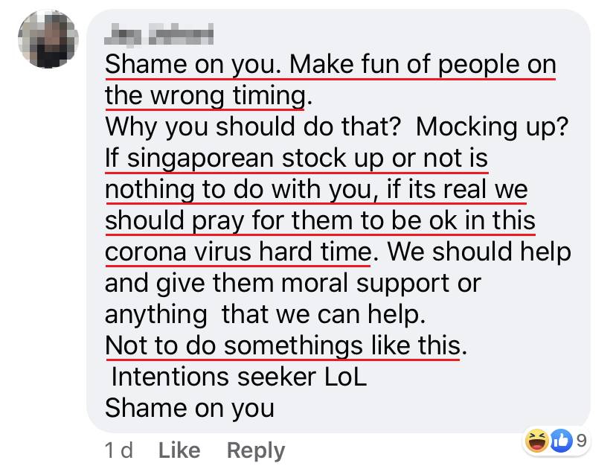Open the commenter's blurred profile picture
This screenshot has height=466, width=616.
48,39
